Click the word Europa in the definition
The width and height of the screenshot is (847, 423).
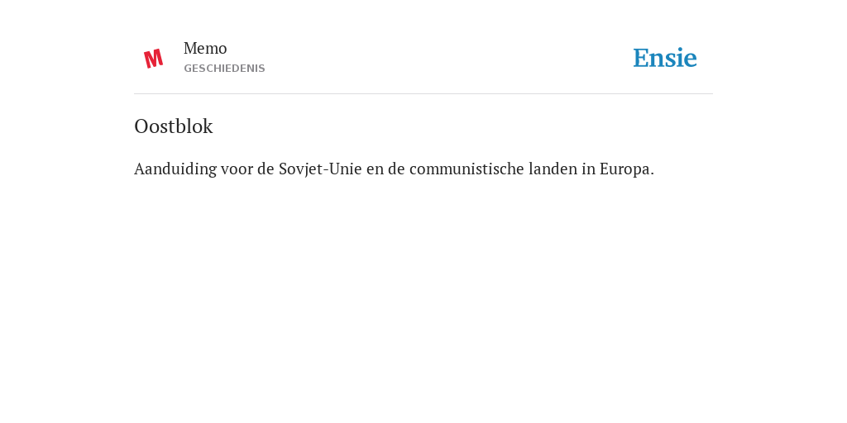click(627, 169)
